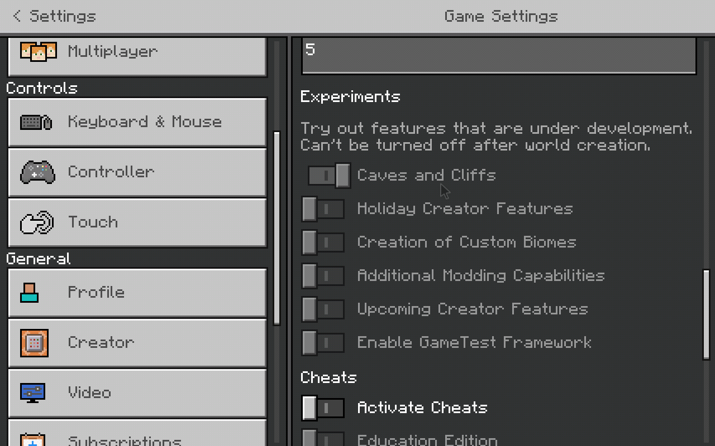
Task: Select the Touch settings tab
Action: (x=137, y=222)
